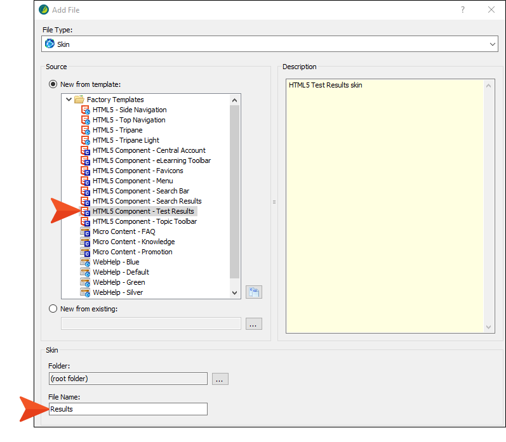Open the File Type dropdown showing Skin
Image resolution: width=506 pixels, height=442 pixels.
tap(270, 44)
